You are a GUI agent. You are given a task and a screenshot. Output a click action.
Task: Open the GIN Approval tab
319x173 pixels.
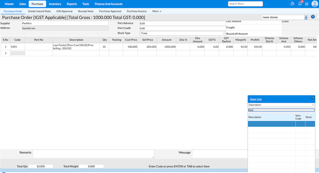tap(64, 11)
